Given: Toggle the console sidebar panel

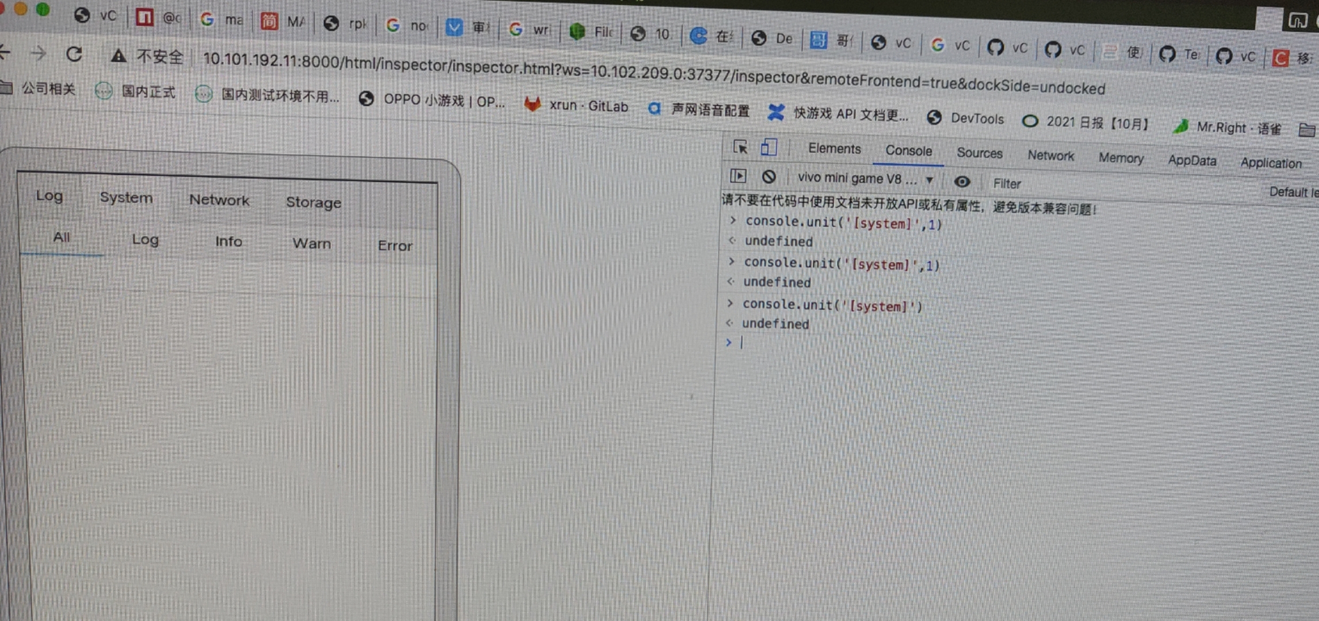Looking at the screenshot, I should 739,176.
